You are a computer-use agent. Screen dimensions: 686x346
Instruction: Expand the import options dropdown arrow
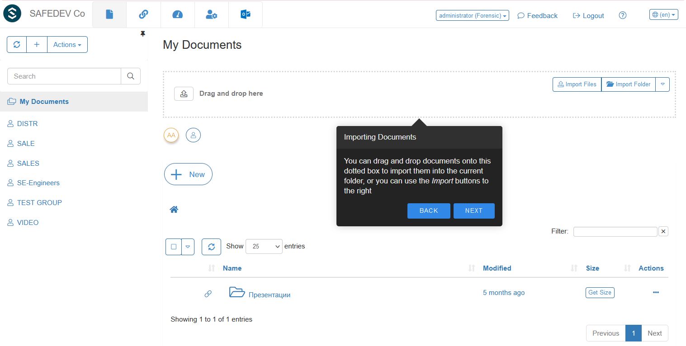pyautogui.click(x=662, y=84)
